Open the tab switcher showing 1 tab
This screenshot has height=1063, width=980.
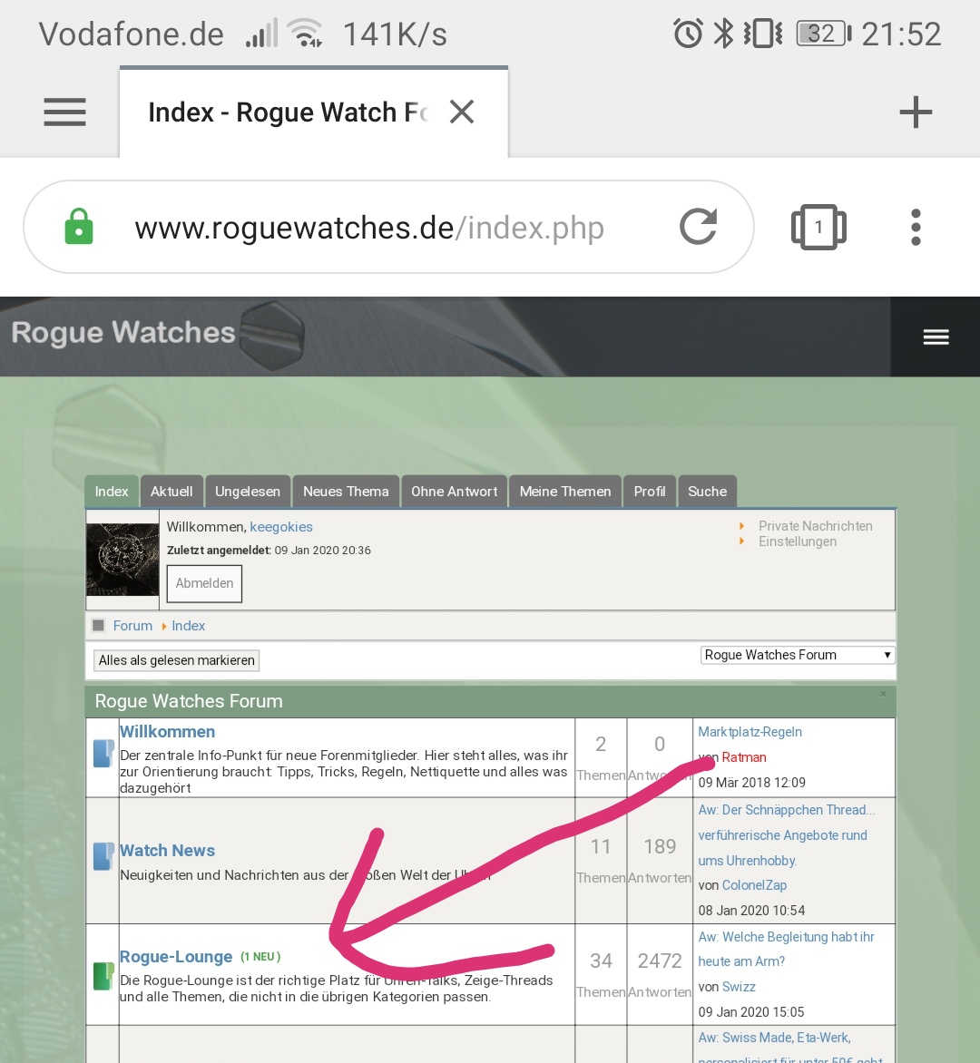pyautogui.click(x=818, y=227)
